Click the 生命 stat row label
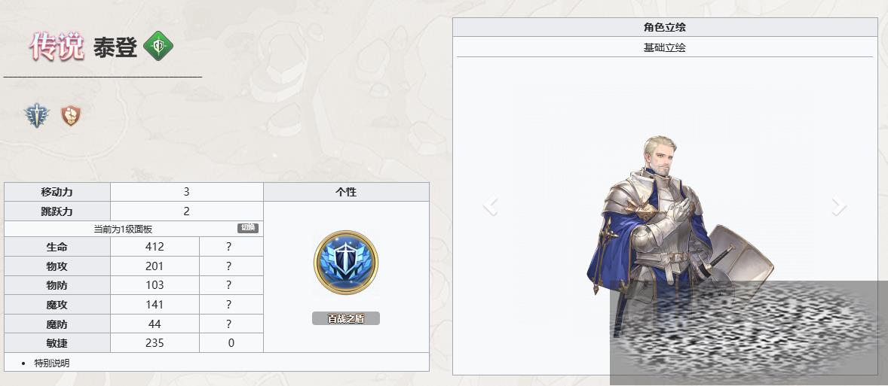This screenshot has height=386, width=888. pos(57,247)
